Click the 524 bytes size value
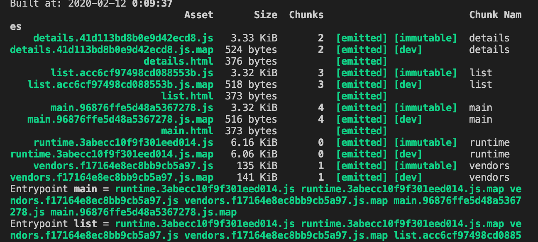This screenshot has height=242, width=538. pyautogui.click(x=251, y=50)
